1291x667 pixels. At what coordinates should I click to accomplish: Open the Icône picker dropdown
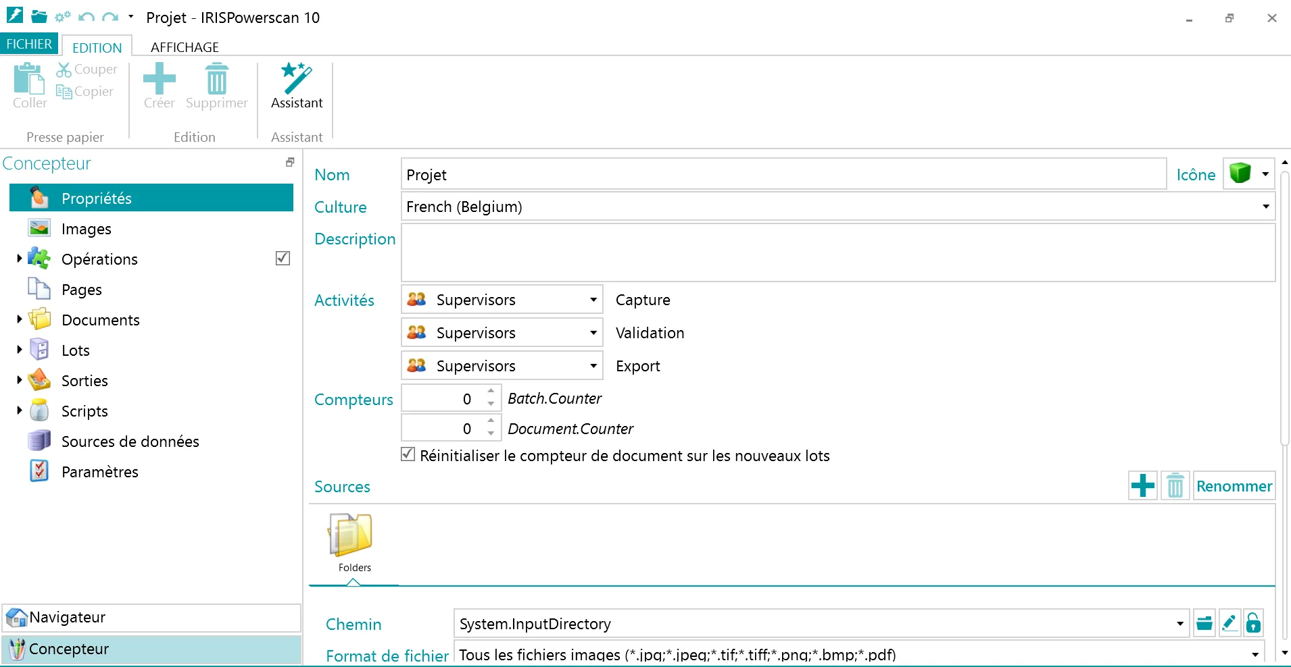point(1265,174)
